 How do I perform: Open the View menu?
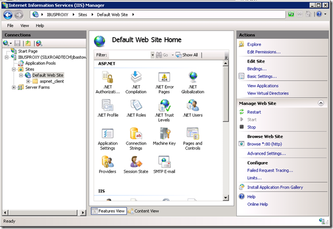(25, 26)
